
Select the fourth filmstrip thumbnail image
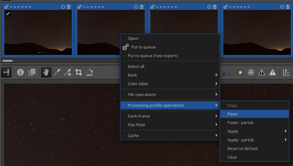point(257,32)
